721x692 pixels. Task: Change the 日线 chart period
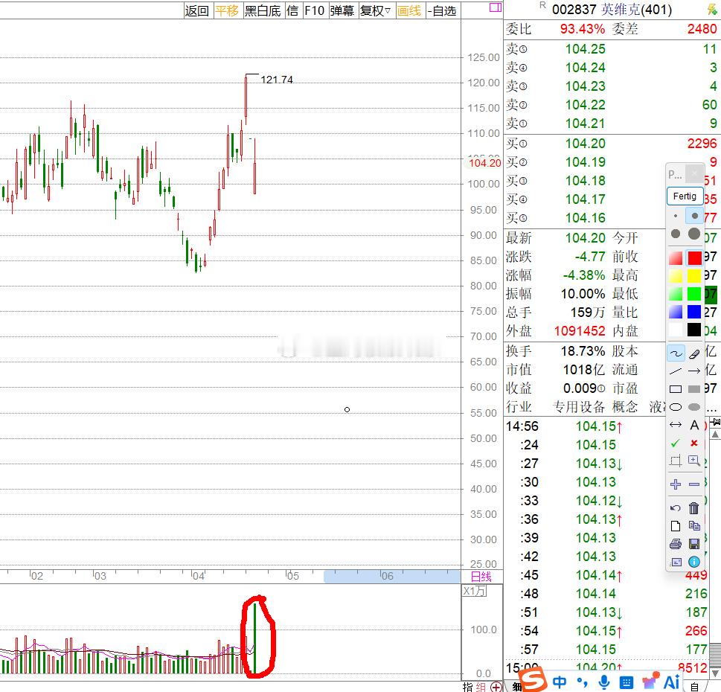[481, 577]
